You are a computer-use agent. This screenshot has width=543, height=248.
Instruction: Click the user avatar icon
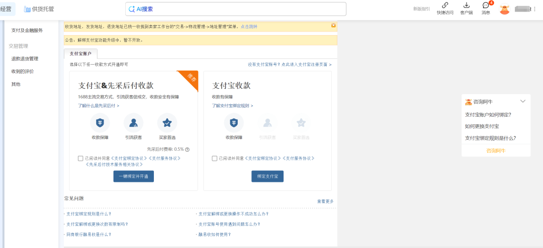coord(505,9)
